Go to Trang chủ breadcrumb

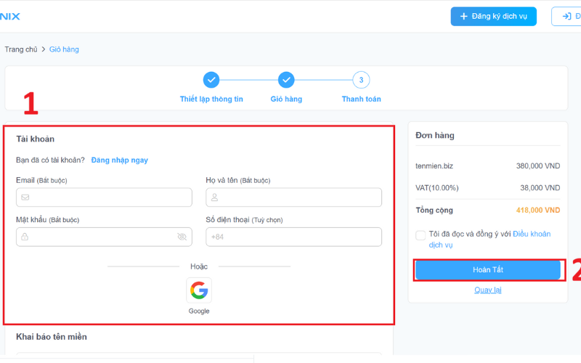click(x=21, y=49)
